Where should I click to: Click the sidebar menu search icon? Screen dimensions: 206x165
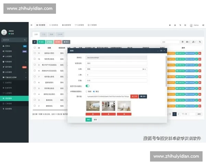pos(25,40)
